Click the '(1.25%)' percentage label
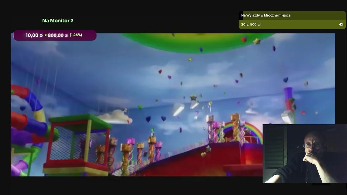The height and width of the screenshot is (195, 347). (x=76, y=35)
